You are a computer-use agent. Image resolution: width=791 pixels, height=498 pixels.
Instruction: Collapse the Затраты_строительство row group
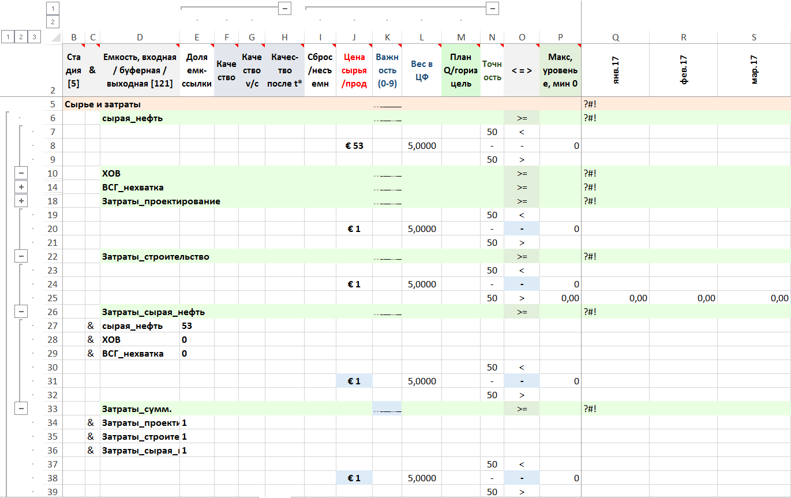click(x=21, y=256)
